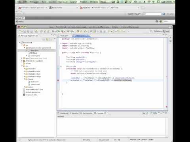Collapse the onCreate method fold marker

point(61,66)
